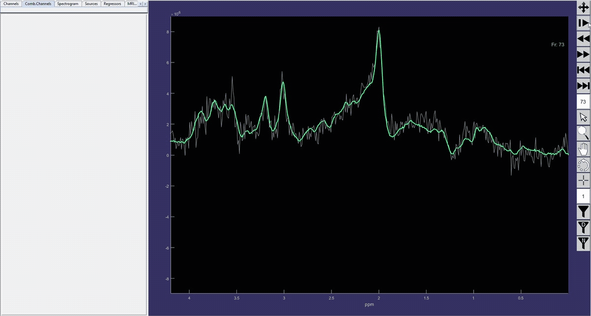Jump to last frame button
The image size is (591, 316).
tap(583, 86)
